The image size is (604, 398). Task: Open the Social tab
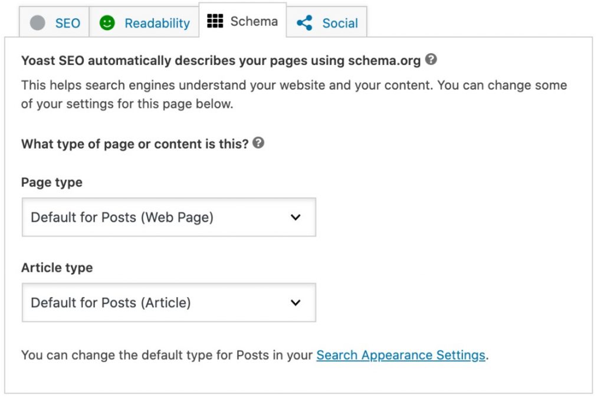point(340,24)
